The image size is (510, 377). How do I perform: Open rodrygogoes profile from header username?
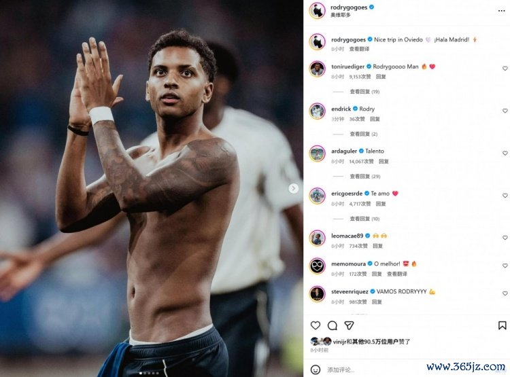[x=349, y=7]
